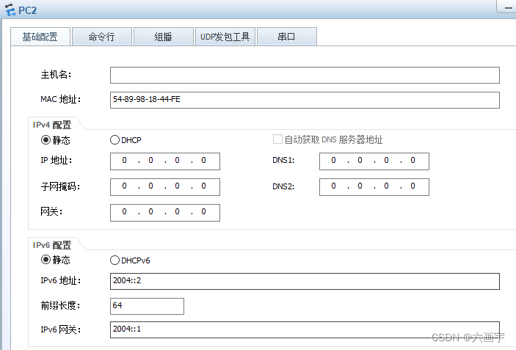Toggle 自动获取 DNS 服务器地址 checkbox
516x350 pixels.
277,139
